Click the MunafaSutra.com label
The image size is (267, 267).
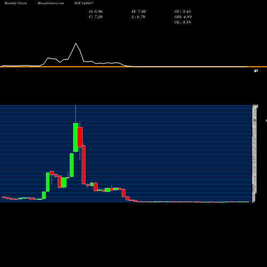point(51,3)
